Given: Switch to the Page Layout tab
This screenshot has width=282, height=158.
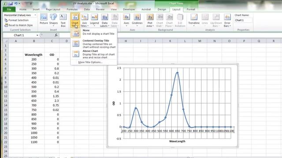Looking at the screenshot, I should click(53, 9).
